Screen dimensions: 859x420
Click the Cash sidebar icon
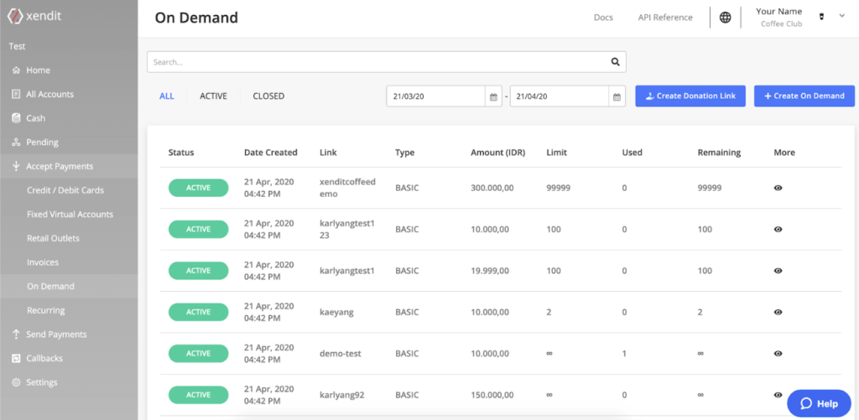pyautogui.click(x=17, y=118)
